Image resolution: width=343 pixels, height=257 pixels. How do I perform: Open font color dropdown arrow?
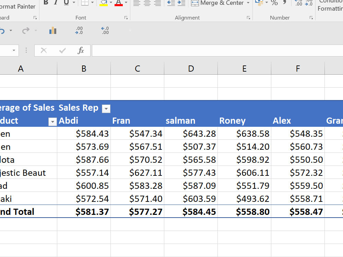(126, 2)
